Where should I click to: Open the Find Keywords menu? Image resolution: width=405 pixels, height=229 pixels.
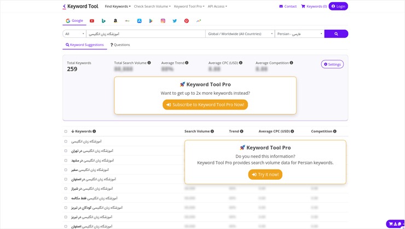pyautogui.click(x=118, y=7)
